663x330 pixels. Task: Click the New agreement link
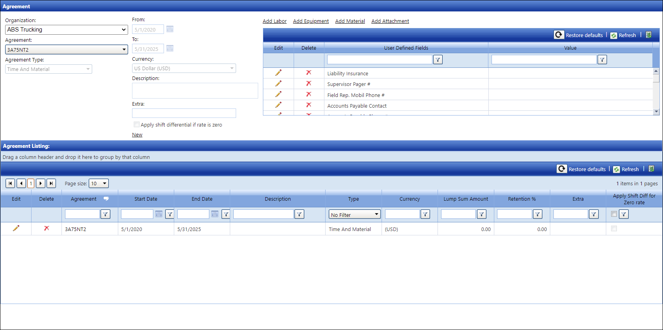(137, 135)
